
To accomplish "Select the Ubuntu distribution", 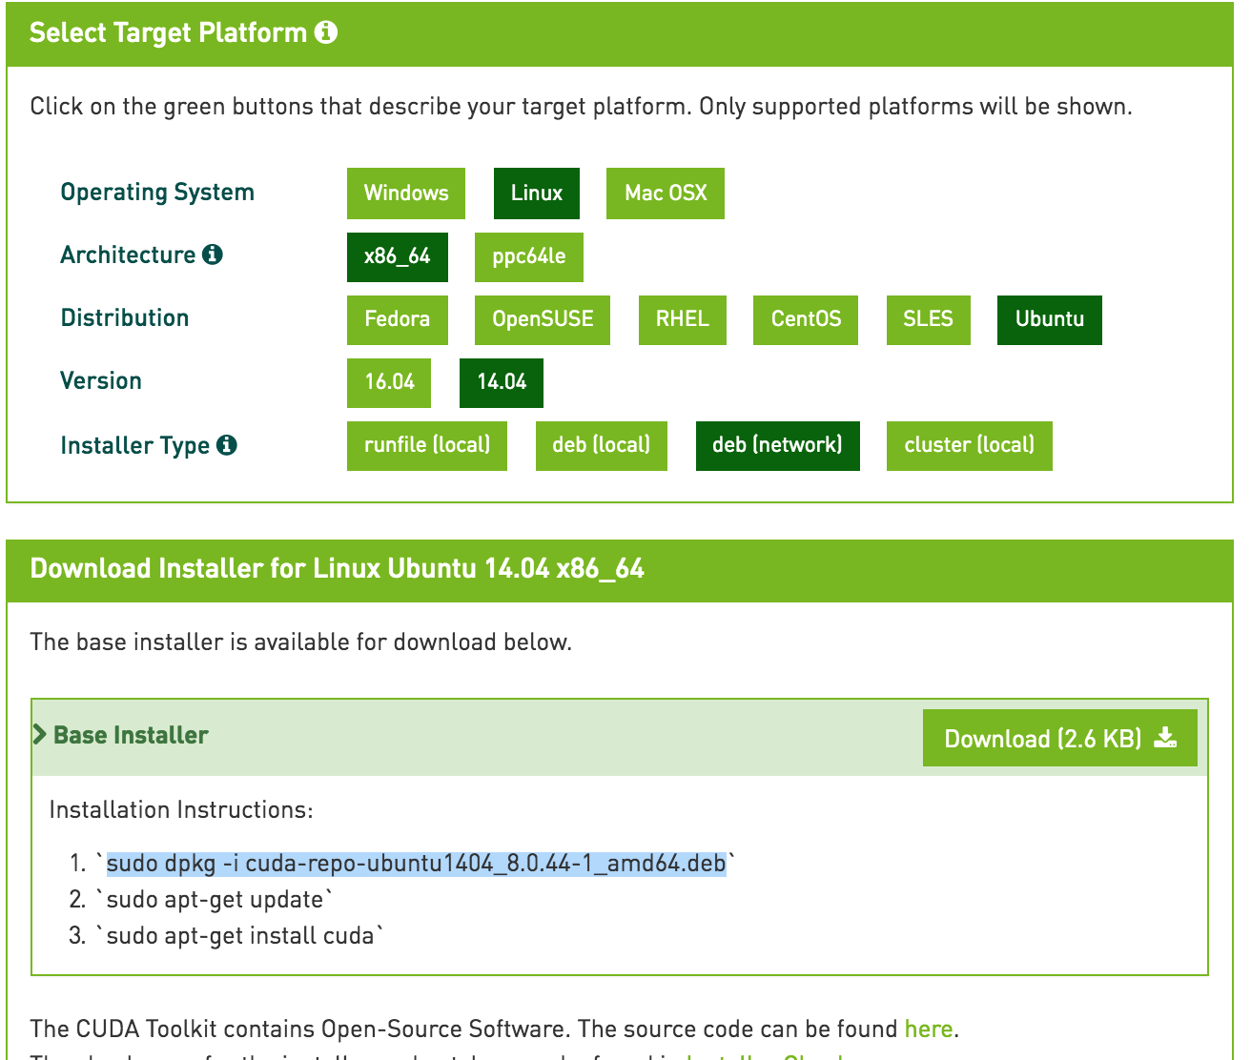I will click(1050, 319).
